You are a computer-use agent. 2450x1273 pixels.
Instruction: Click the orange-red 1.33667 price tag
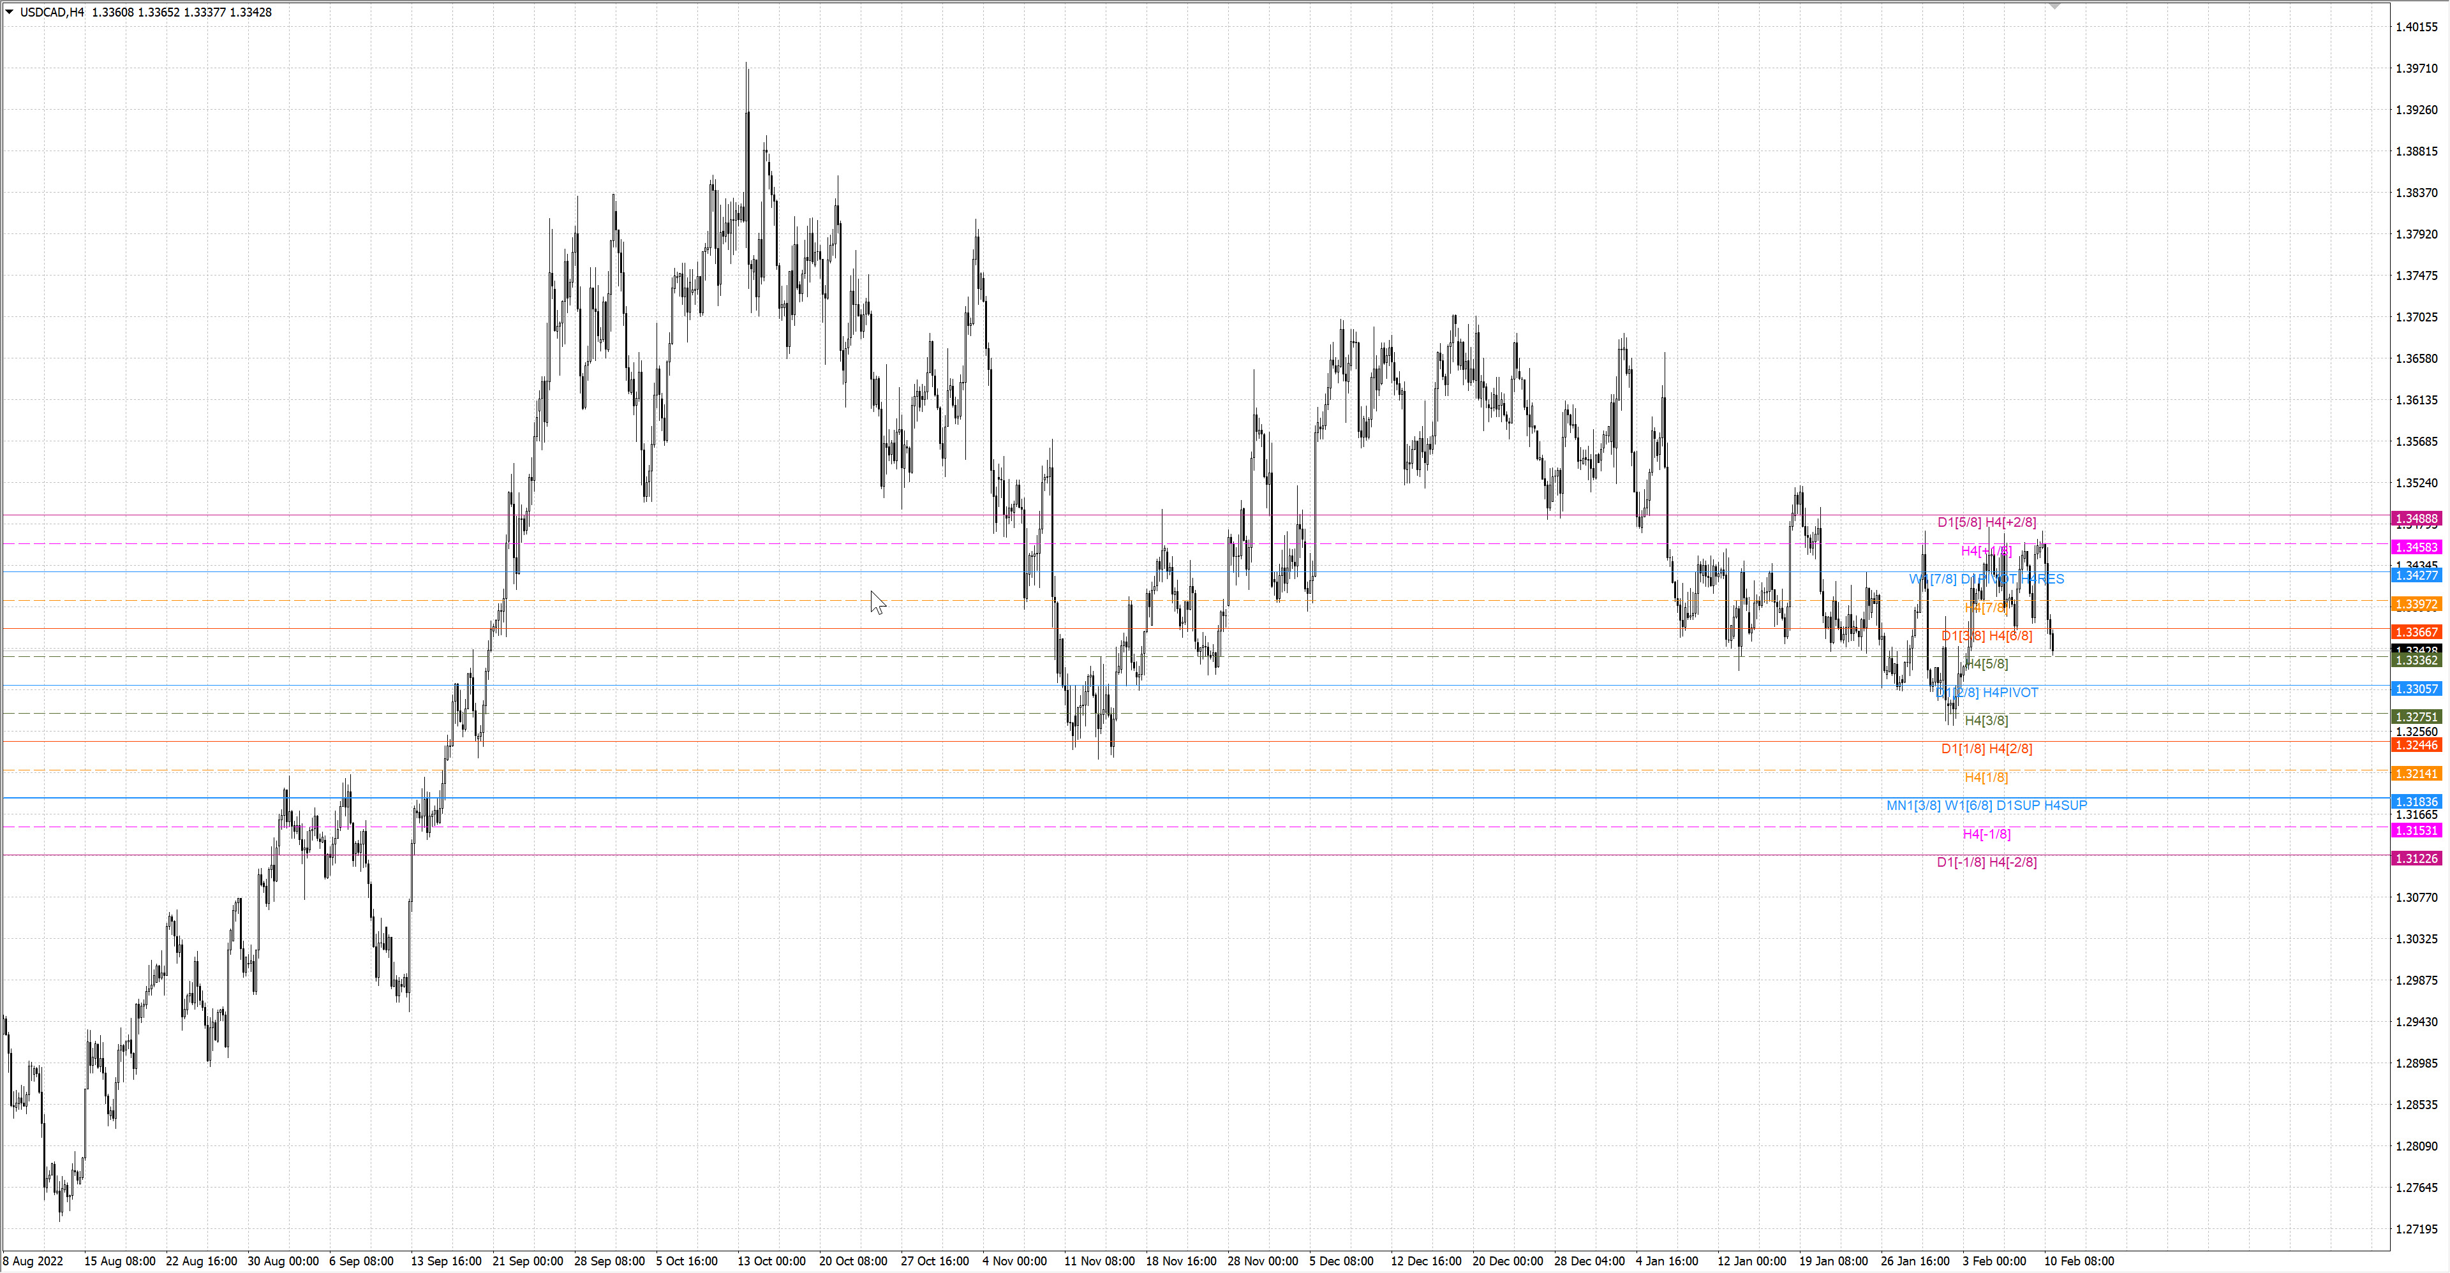(x=2416, y=632)
